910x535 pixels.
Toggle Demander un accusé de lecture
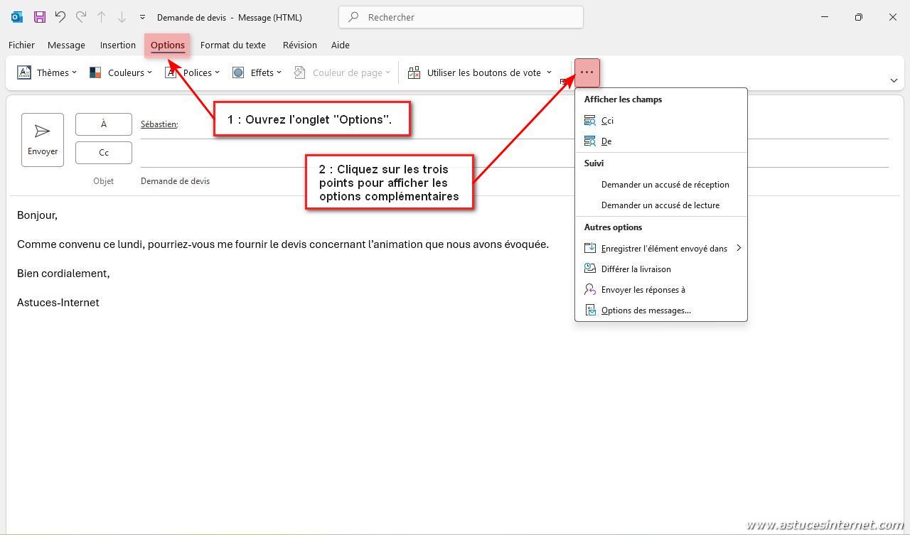pos(660,205)
